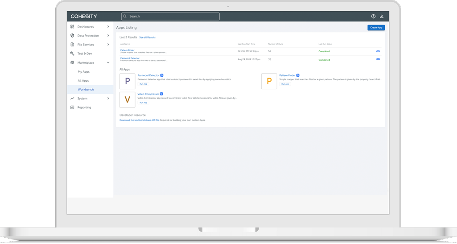Collapse the Marketplace chevron
The image size is (457, 244).
[108, 63]
